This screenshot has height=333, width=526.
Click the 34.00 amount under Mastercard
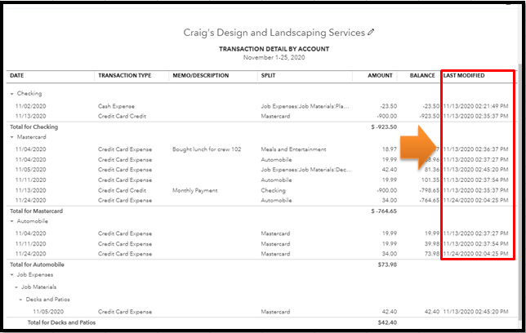coord(389,201)
